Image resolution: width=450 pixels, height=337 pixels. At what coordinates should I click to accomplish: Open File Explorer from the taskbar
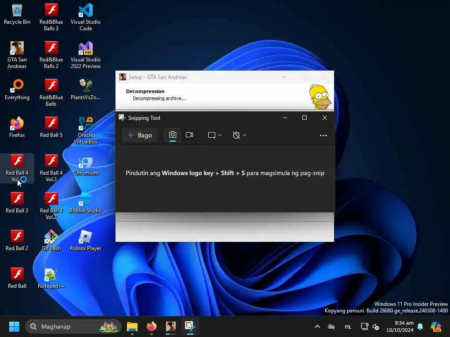click(132, 326)
